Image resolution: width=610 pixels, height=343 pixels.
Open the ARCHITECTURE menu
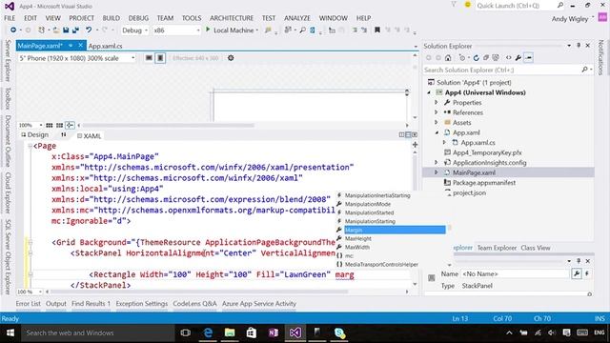click(x=232, y=18)
